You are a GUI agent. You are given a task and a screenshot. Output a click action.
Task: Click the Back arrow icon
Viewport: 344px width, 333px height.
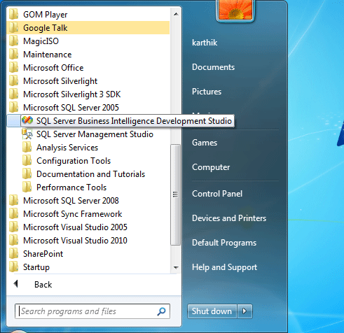click(16, 284)
